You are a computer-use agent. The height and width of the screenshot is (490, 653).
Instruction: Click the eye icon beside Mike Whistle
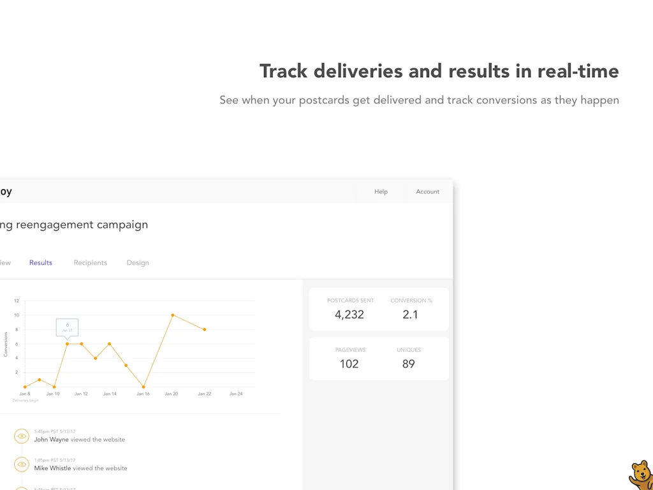click(x=22, y=464)
